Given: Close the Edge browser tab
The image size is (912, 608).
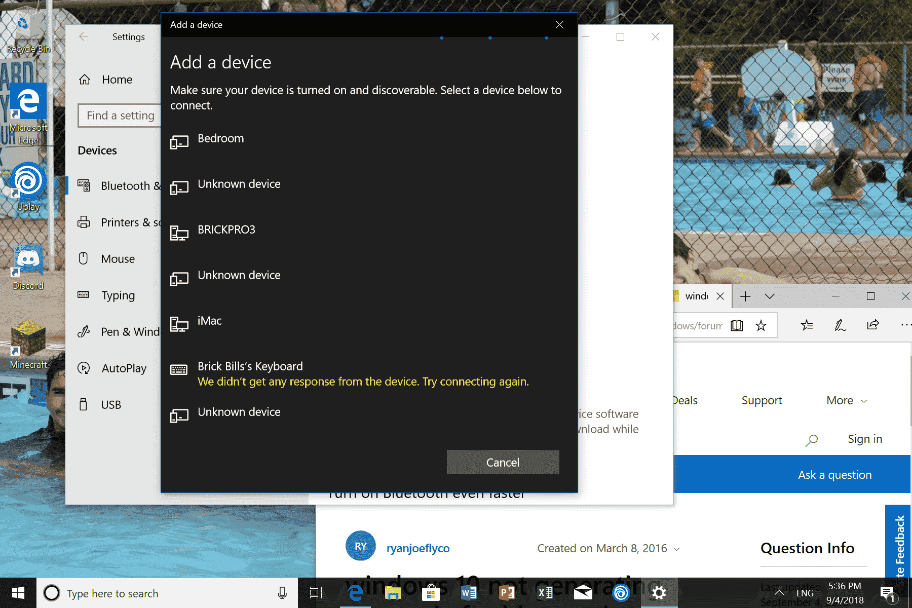Looking at the screenshot, I should (720, 296).
